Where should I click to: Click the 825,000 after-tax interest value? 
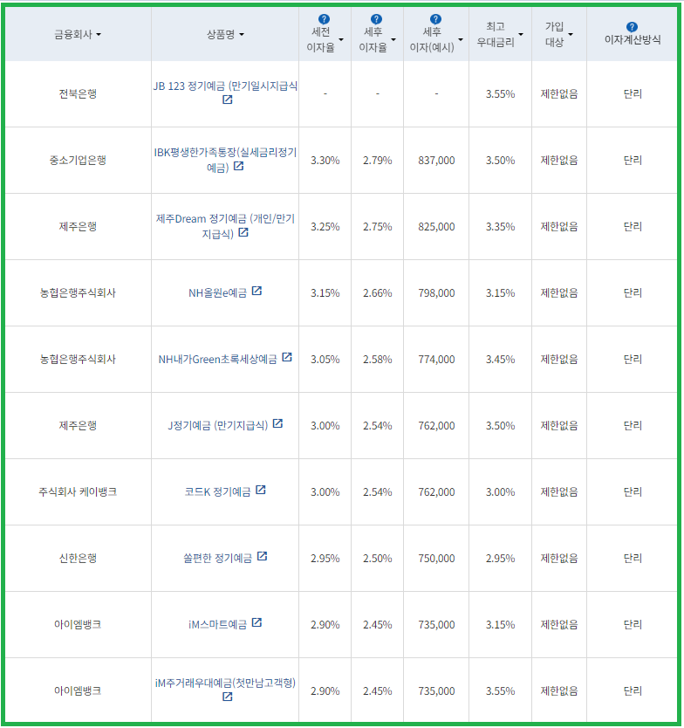(x=436, y=227)
